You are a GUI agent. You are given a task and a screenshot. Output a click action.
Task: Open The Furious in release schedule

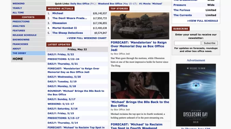click(182, 10)
